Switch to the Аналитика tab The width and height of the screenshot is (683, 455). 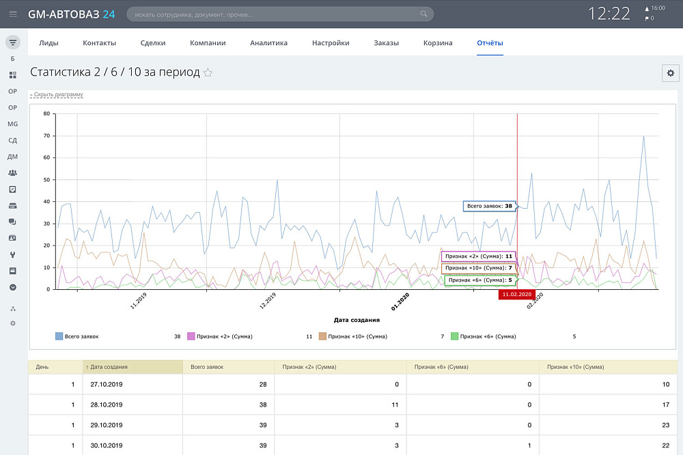(268, 42)
